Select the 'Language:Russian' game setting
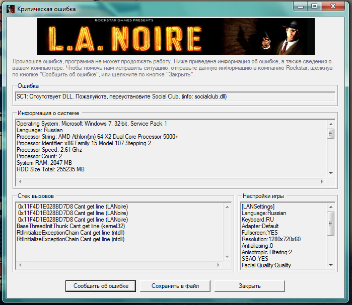The image size is (352, 305). click(x=264, y=213)
